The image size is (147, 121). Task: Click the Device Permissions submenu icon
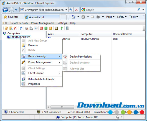tap(65, 57)
